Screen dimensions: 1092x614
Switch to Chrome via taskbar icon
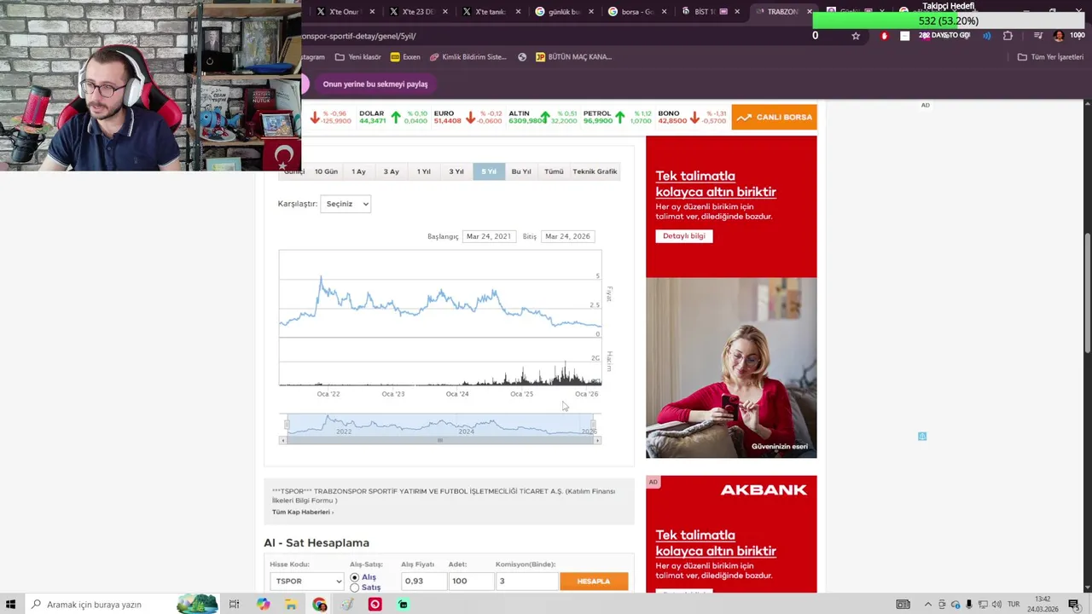pos(319,605)
